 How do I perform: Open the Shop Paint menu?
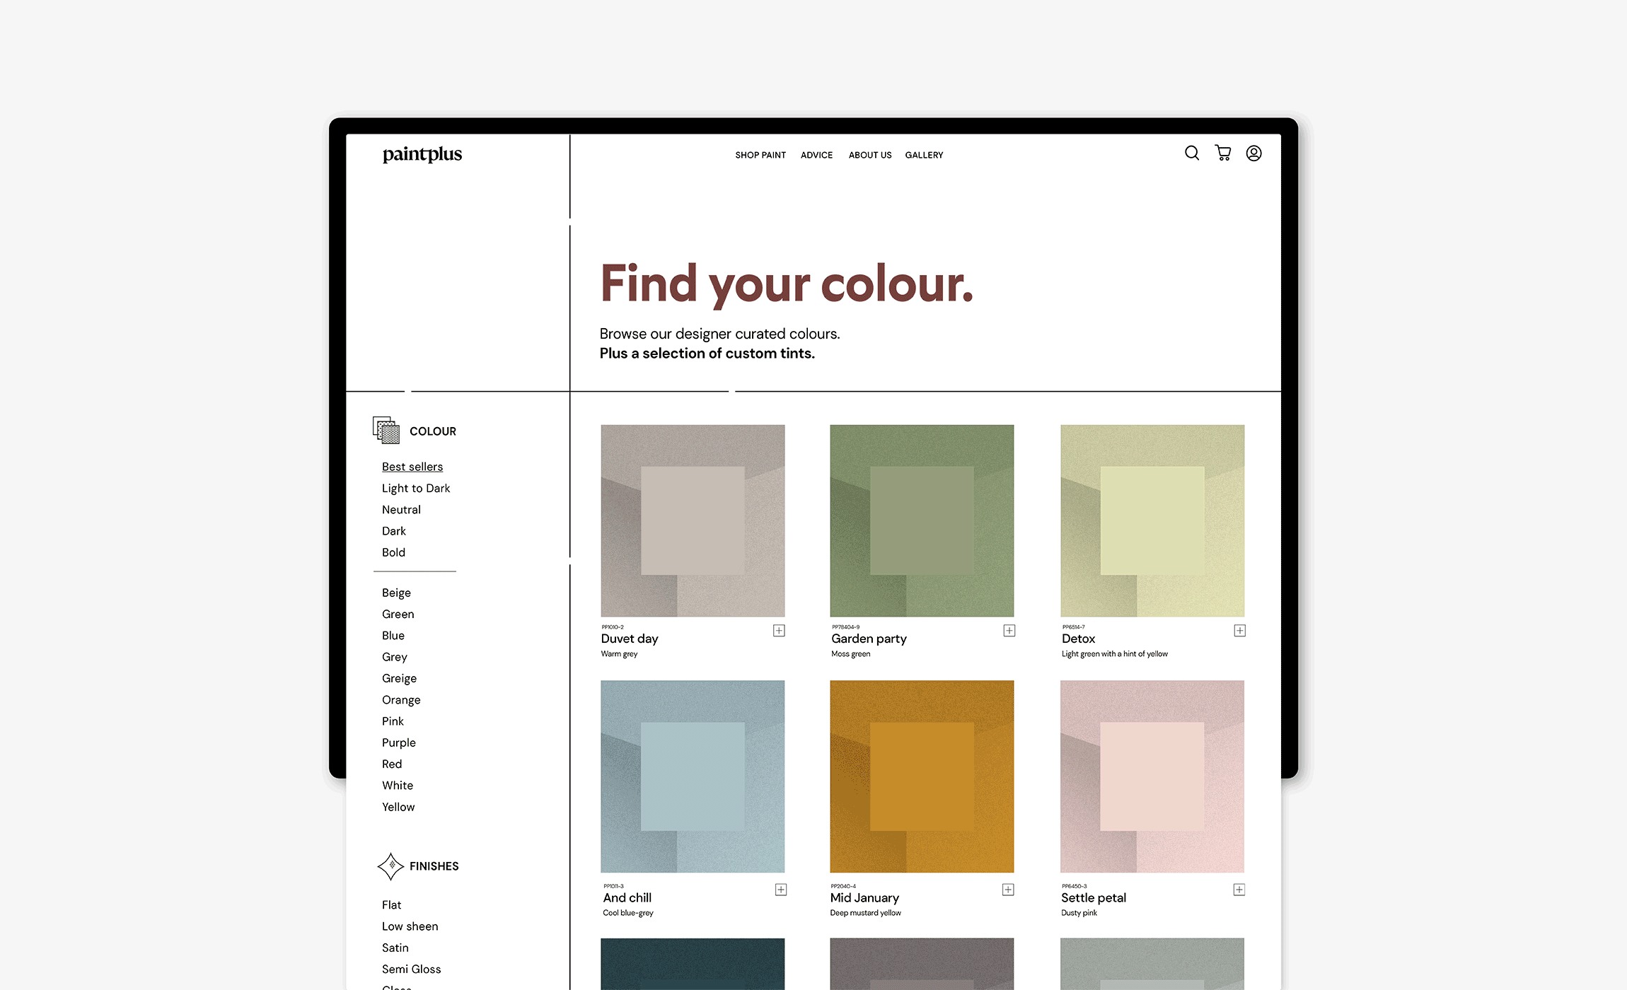click(x=760, y=155)
